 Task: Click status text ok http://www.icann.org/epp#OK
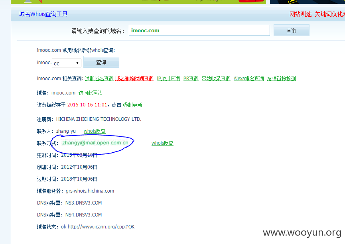click(98, 226)
